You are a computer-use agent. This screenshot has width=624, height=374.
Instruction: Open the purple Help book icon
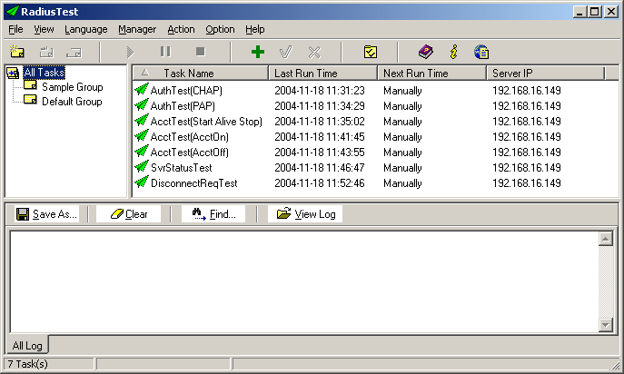tap(426, 52)
